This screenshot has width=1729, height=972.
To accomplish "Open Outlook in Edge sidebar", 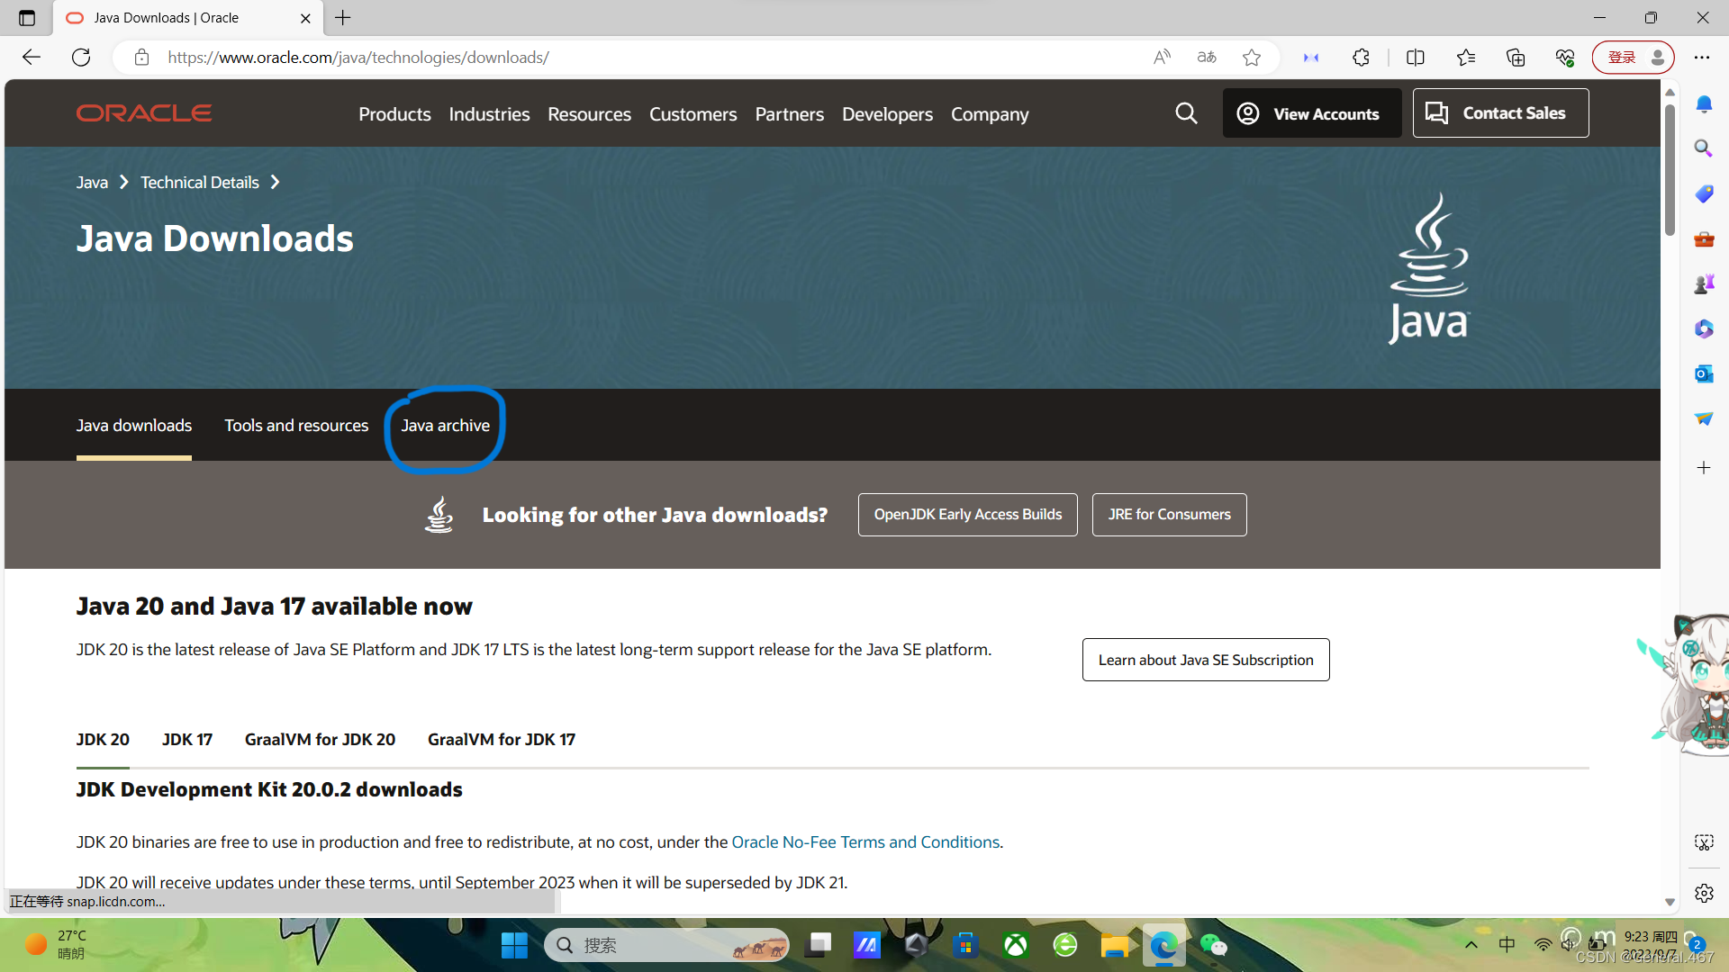I will tap(1703, 373).
